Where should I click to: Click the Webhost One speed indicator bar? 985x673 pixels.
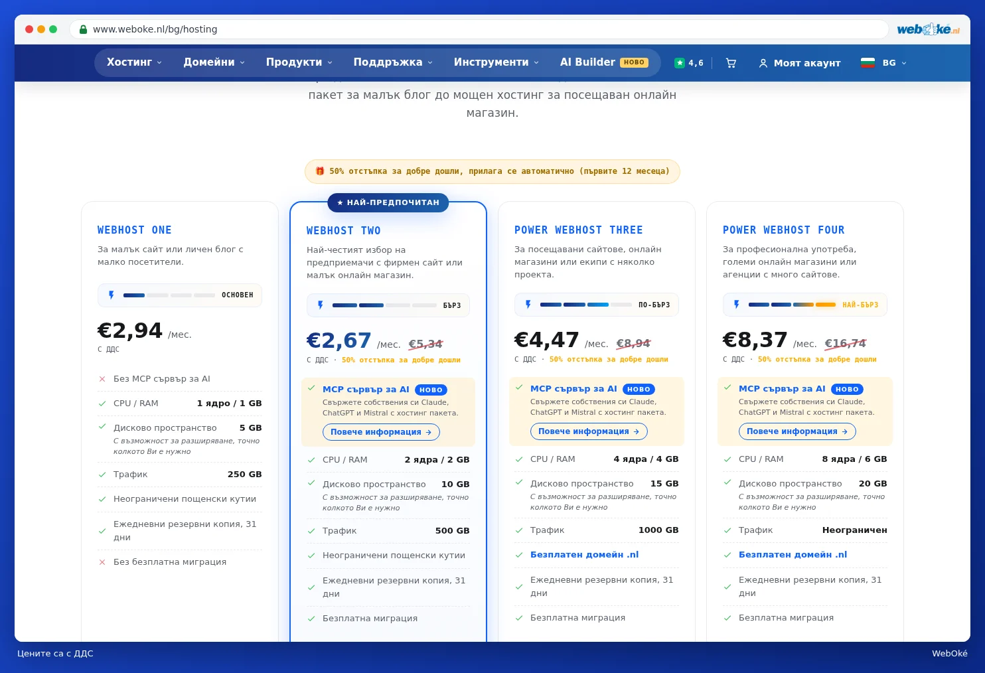(180, 295)
